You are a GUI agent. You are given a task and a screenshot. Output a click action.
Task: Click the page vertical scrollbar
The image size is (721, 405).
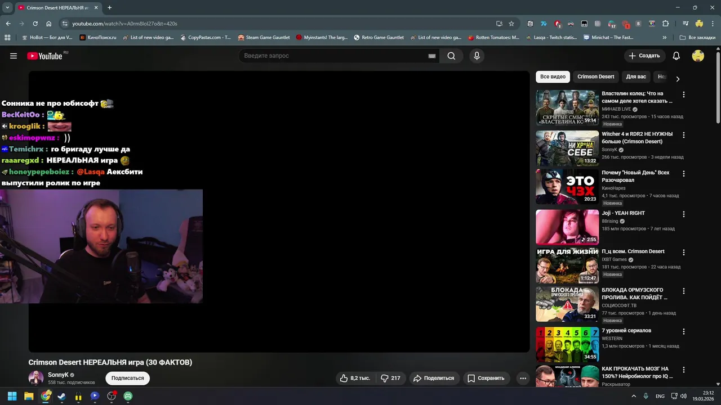(x=718, y=87)
